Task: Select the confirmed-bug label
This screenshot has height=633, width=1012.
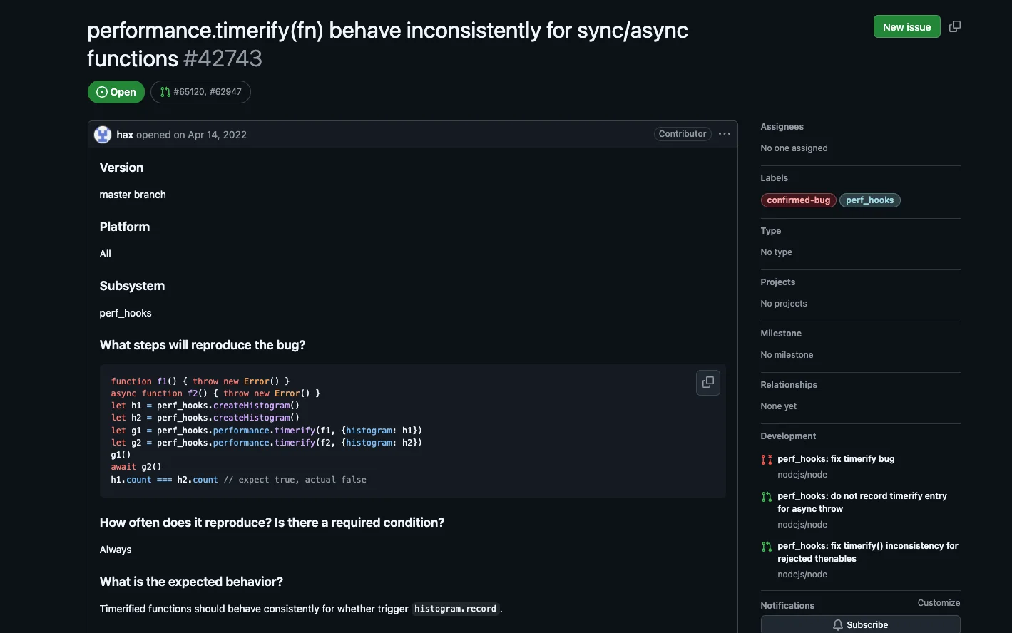Action: pos(798,200)
